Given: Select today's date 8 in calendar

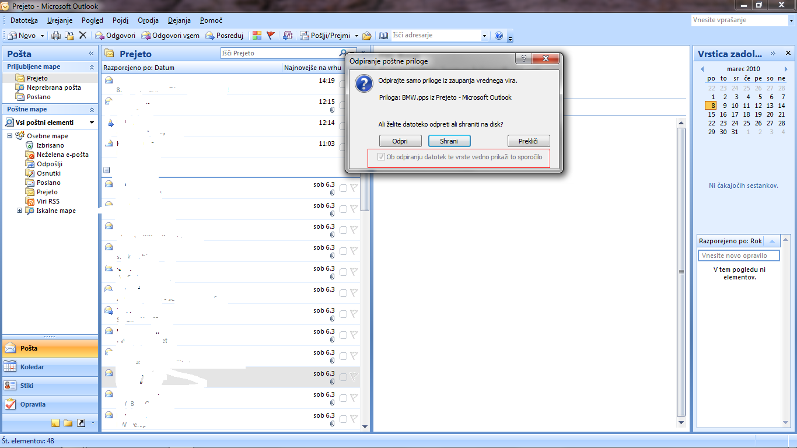Looking at the screenshot, I should point(711,106).
